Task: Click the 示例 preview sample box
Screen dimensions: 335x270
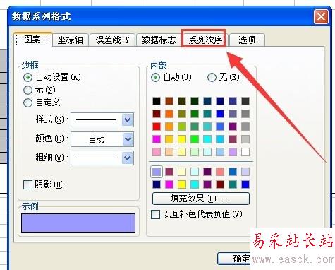Action: coord(78,223)
